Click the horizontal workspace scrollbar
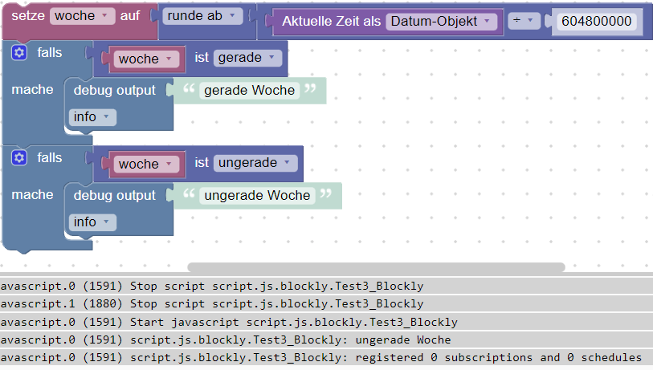Viewport: 653px width, 370px height. click(x=375, y=267)
